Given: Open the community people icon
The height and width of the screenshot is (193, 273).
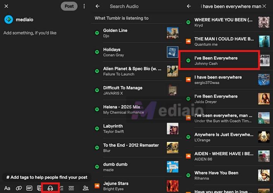Looking at the screenshot, I should tap(86, 188).
